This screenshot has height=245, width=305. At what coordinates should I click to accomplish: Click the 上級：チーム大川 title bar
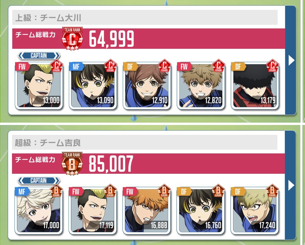[145, 17]
